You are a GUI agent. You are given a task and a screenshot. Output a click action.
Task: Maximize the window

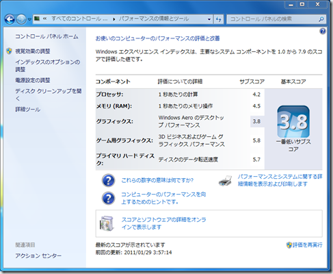[302, 4]
